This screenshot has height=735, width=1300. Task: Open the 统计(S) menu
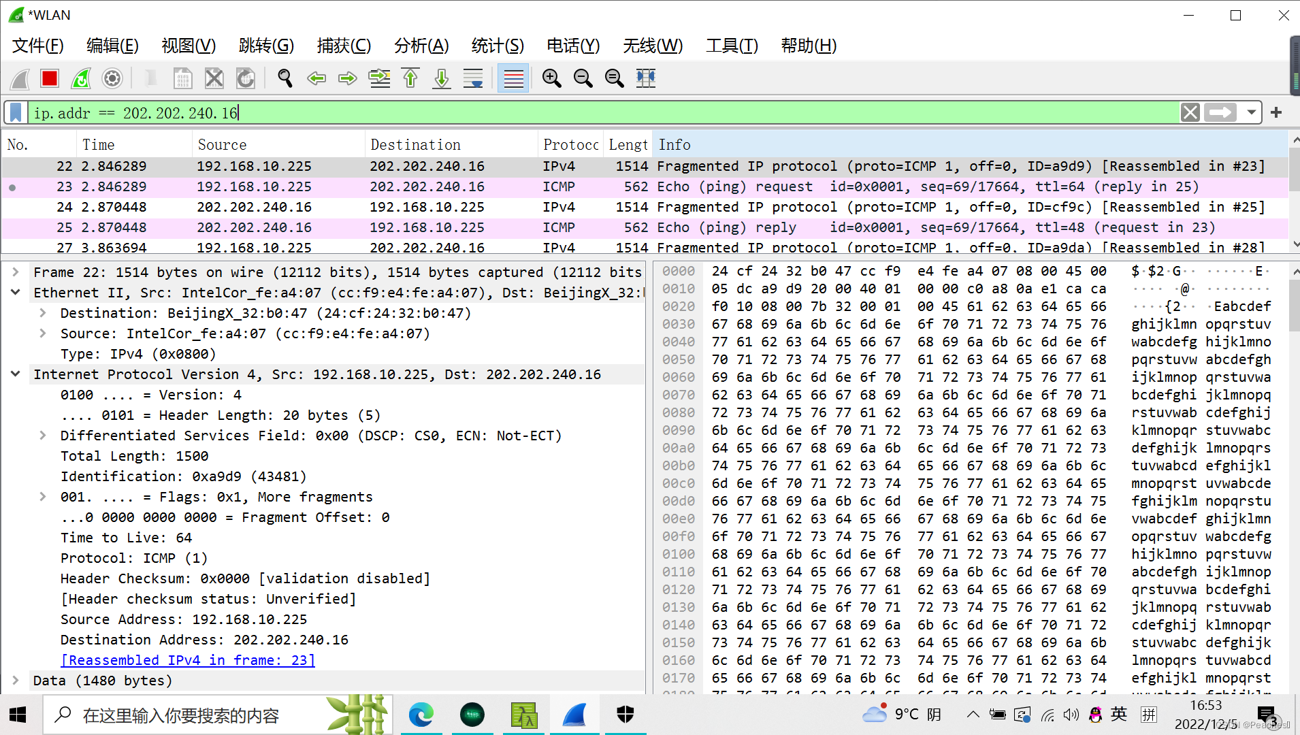pyautogui.click(x=498, y=46)
